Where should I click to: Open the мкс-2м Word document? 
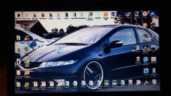[83, 84]
